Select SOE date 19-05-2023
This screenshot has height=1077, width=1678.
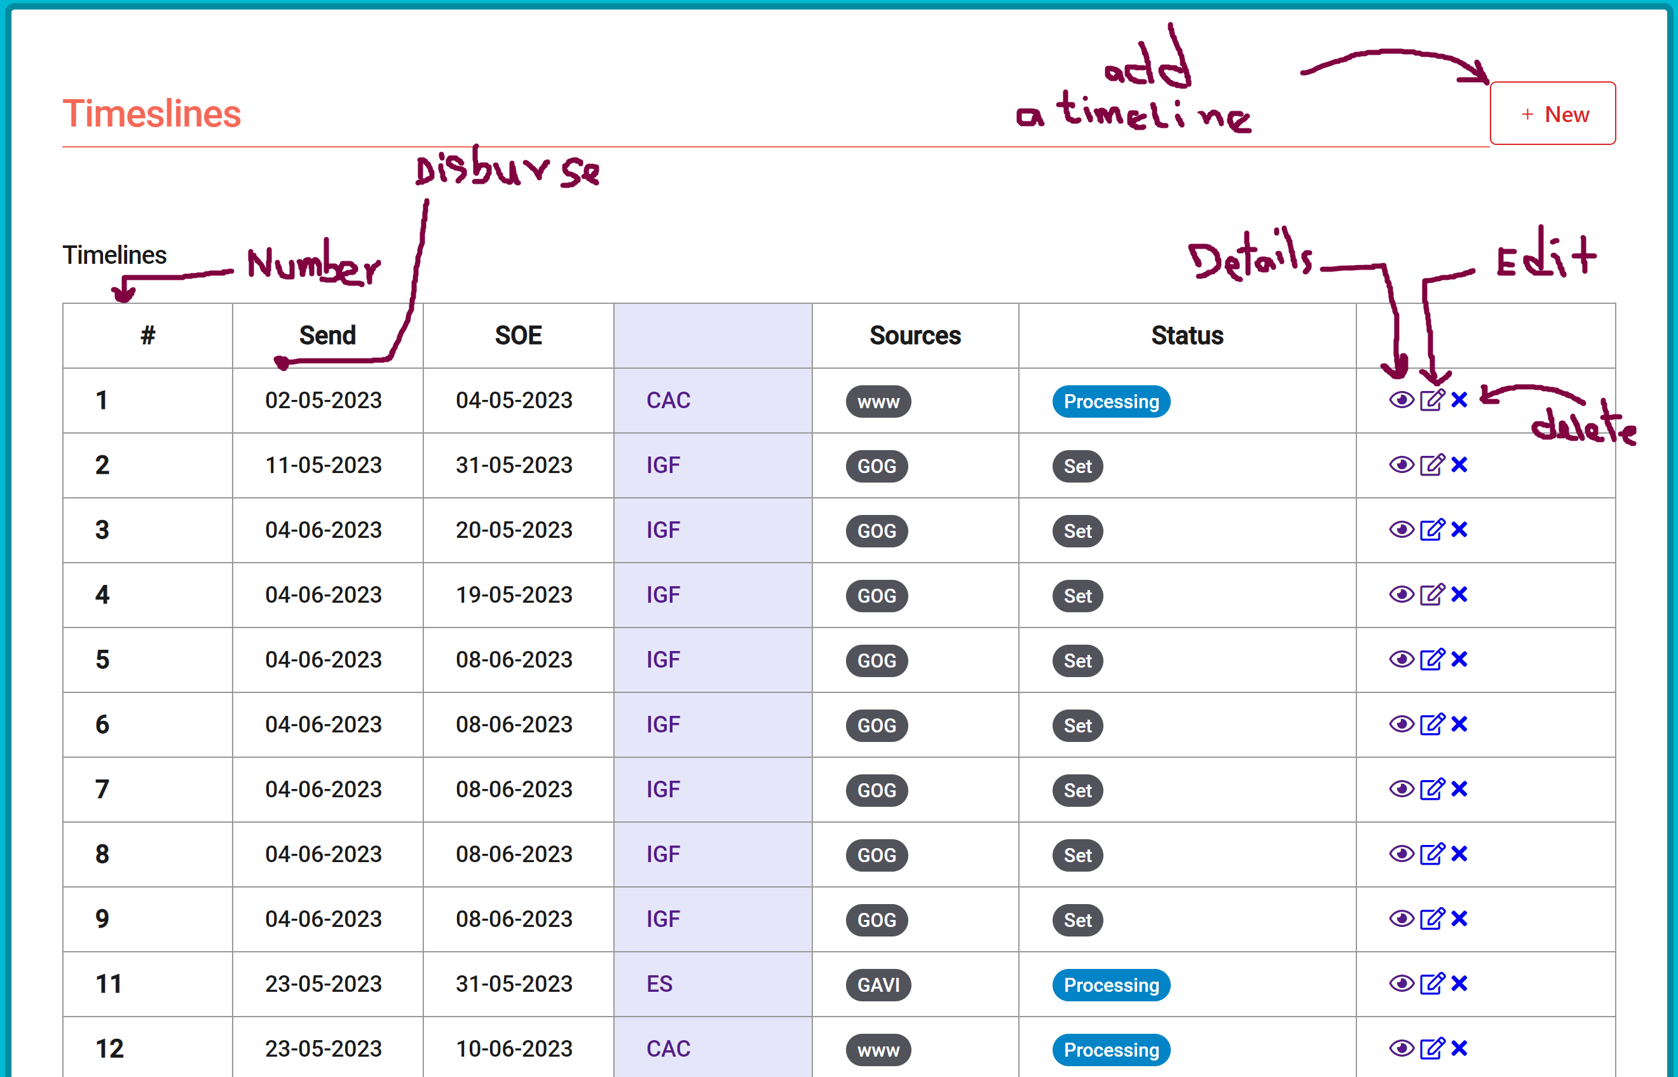point(514,595)
